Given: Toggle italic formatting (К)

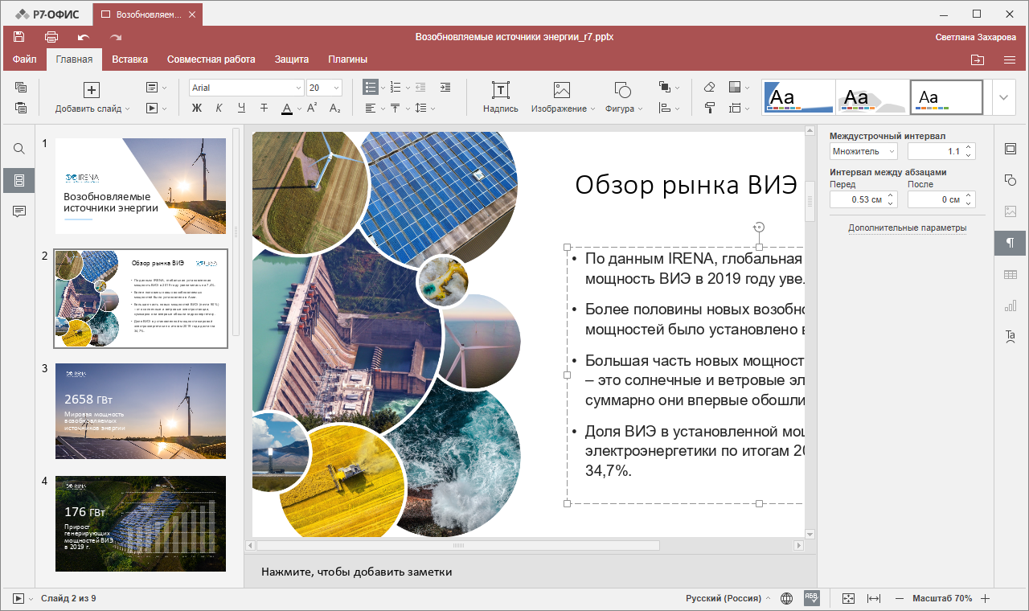Looking at the screenshot, I should pyautogui.click(x=219, y=109).
